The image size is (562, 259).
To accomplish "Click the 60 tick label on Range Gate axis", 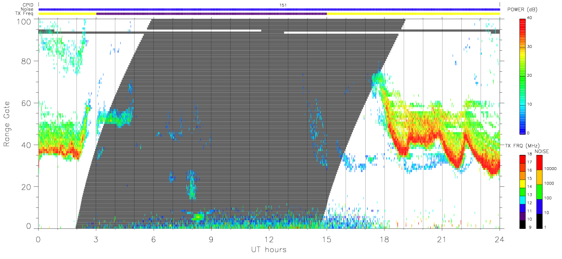I will tap(26, 103).
